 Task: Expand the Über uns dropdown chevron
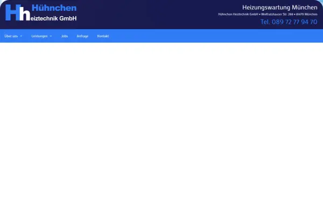[21, 36]
